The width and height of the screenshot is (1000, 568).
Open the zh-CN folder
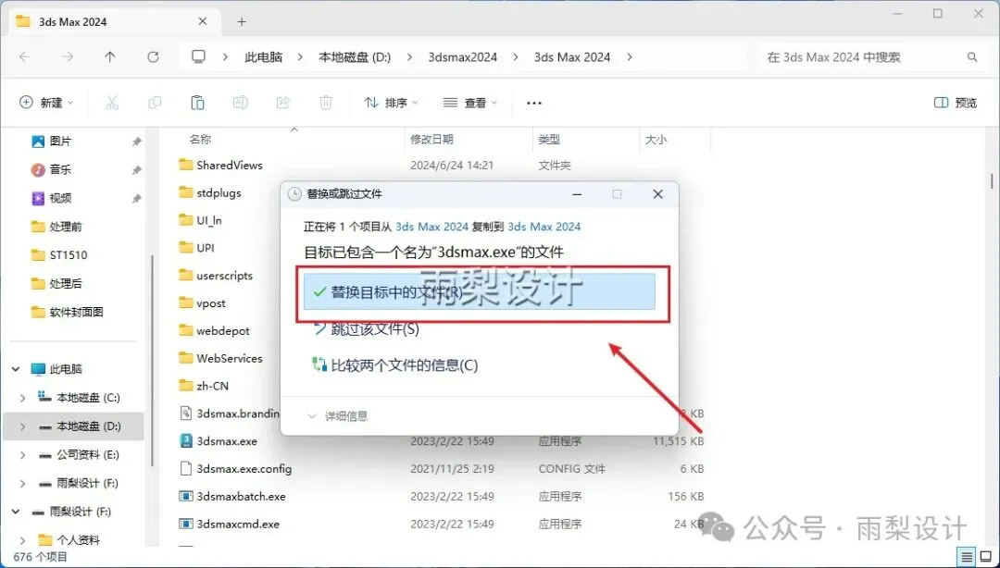coord(204,386)
